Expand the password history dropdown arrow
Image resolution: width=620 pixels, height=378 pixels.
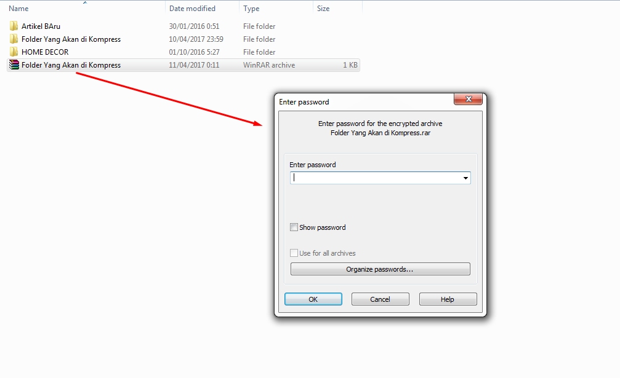465,178
